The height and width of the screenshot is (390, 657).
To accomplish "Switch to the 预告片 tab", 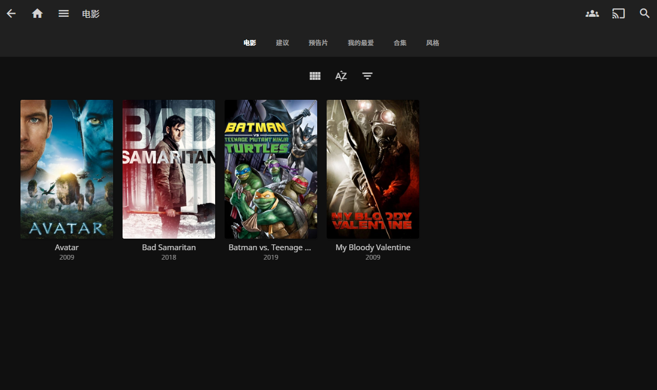I will [x=318, y=43].
